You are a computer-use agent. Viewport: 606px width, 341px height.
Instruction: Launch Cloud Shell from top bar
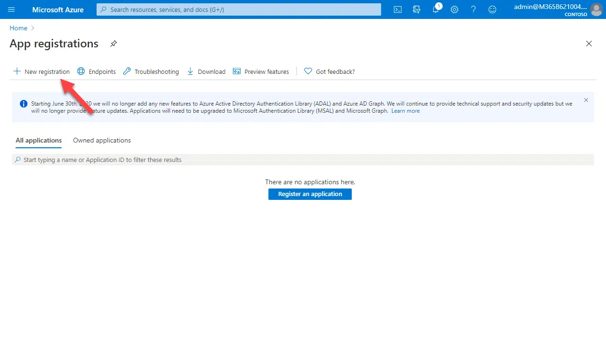pos(398,9)
